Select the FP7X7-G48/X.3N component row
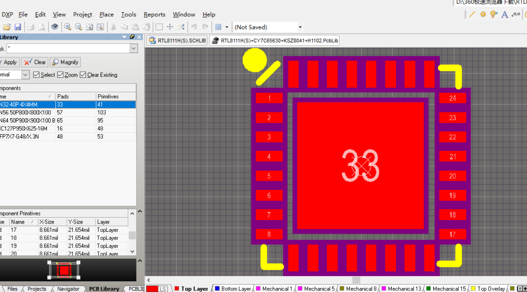The height and width of the screenshot is (292, 527). (68, 137)
